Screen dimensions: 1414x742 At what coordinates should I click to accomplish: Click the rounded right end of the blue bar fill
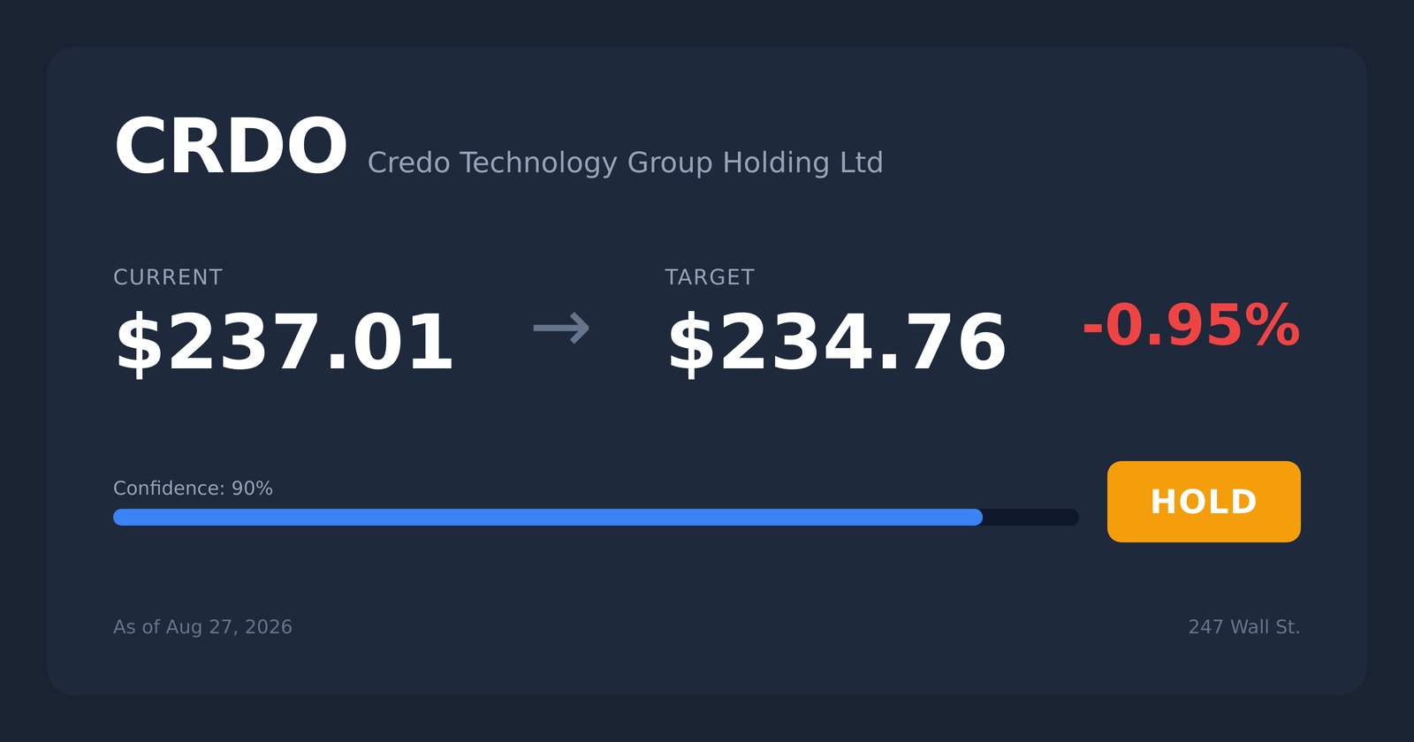tap(975, 517)
